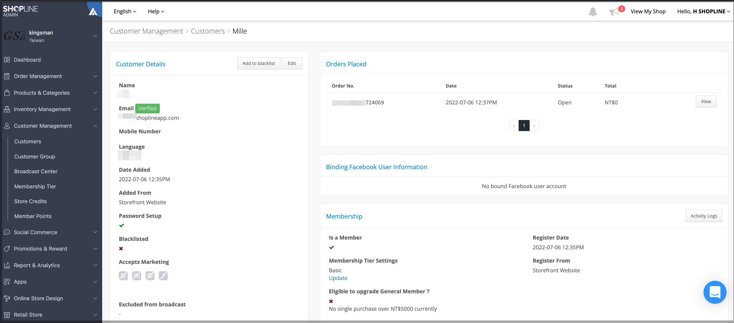Click the Order Management clipboard icon
The image size is (734, 323).
(7, 76)
